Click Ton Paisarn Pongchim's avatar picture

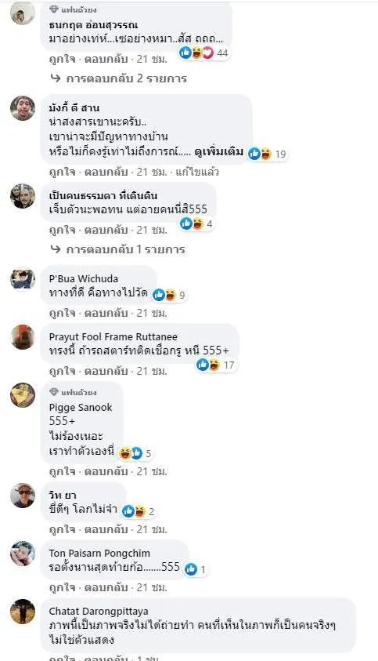coord(23,554)
